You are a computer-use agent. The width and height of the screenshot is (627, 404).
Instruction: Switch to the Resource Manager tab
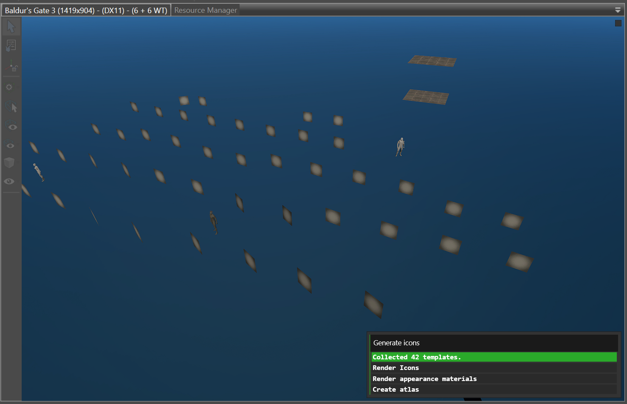pos(206,10)
